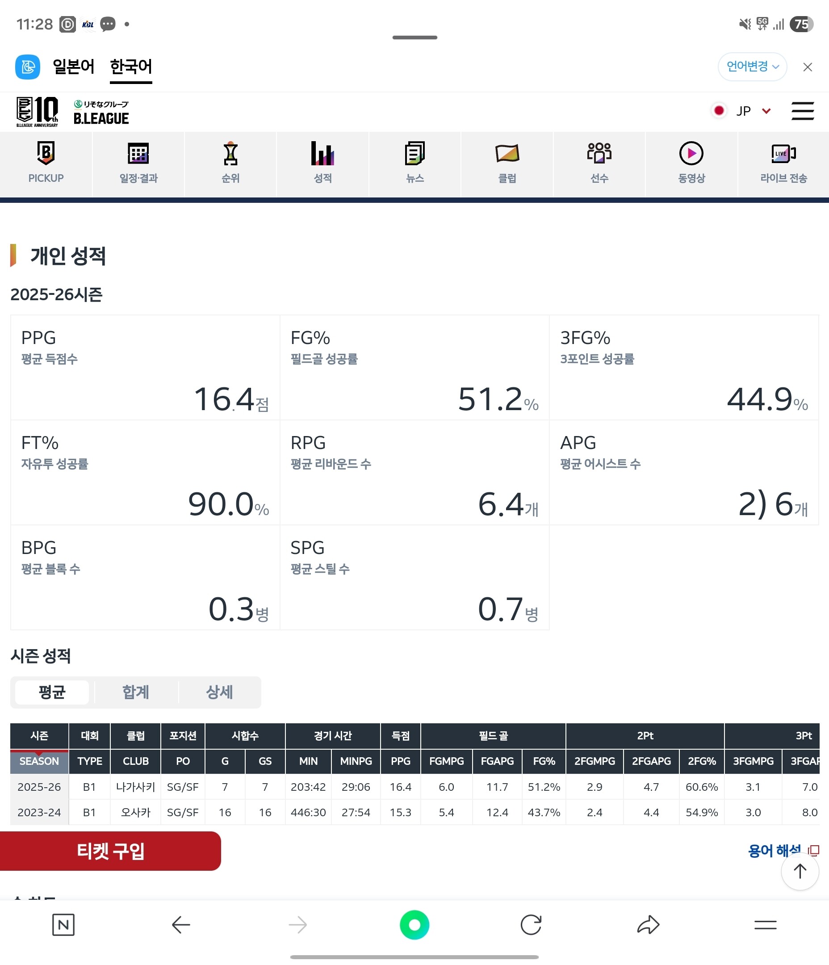
Task: Open the PICKUP section
Action: [46, 164]
